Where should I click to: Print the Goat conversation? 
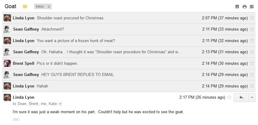click(x=244, y=7)
